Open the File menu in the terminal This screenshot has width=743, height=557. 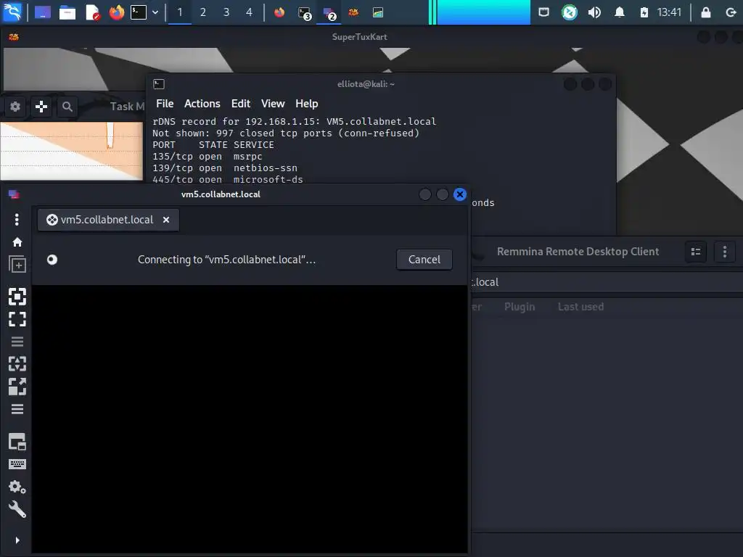(165, 104)
